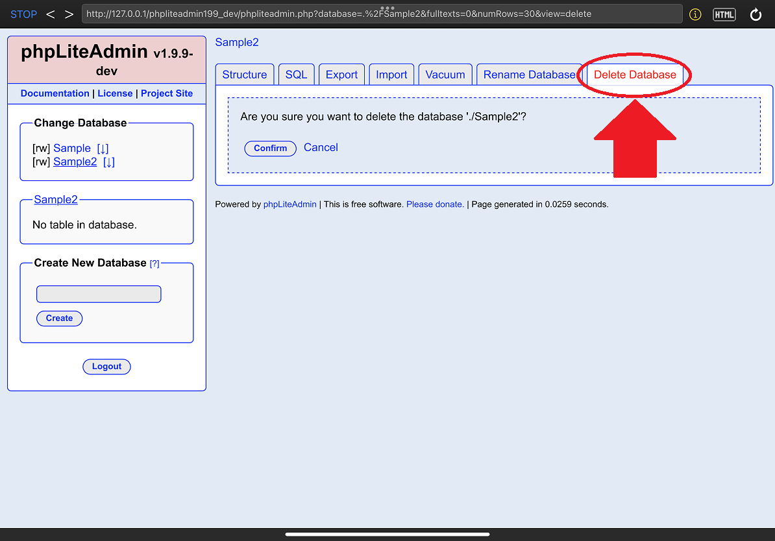Download Sample database via [↓] icon
The image size is (775, 541).
click(103, 148)
